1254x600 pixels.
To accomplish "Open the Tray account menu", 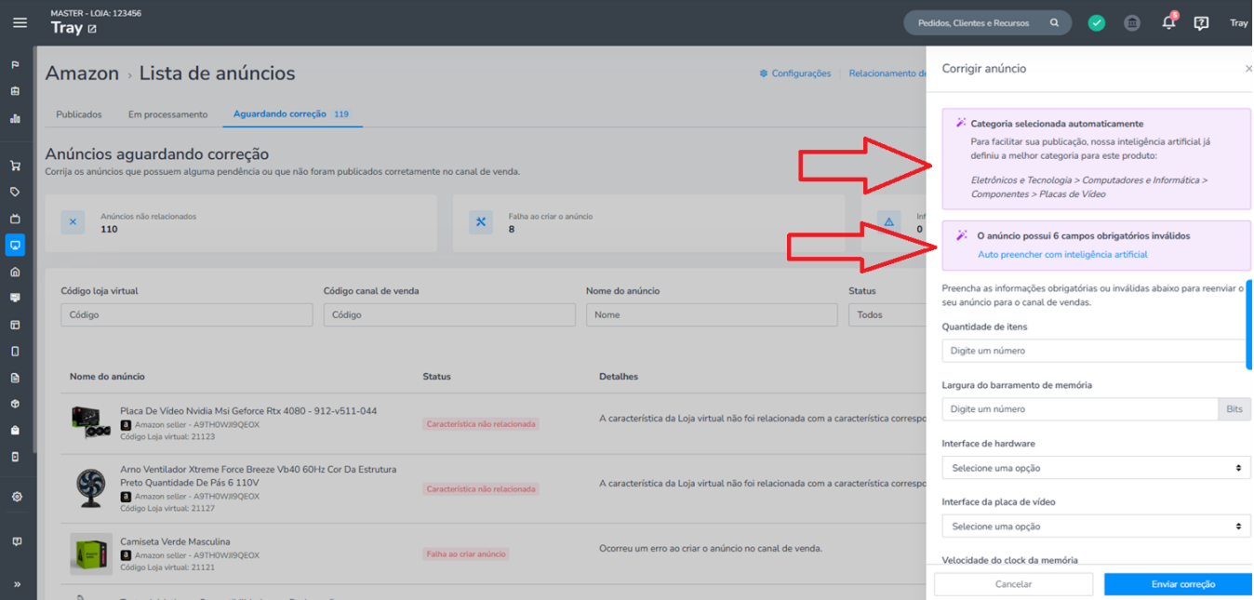I will 1238,23.
